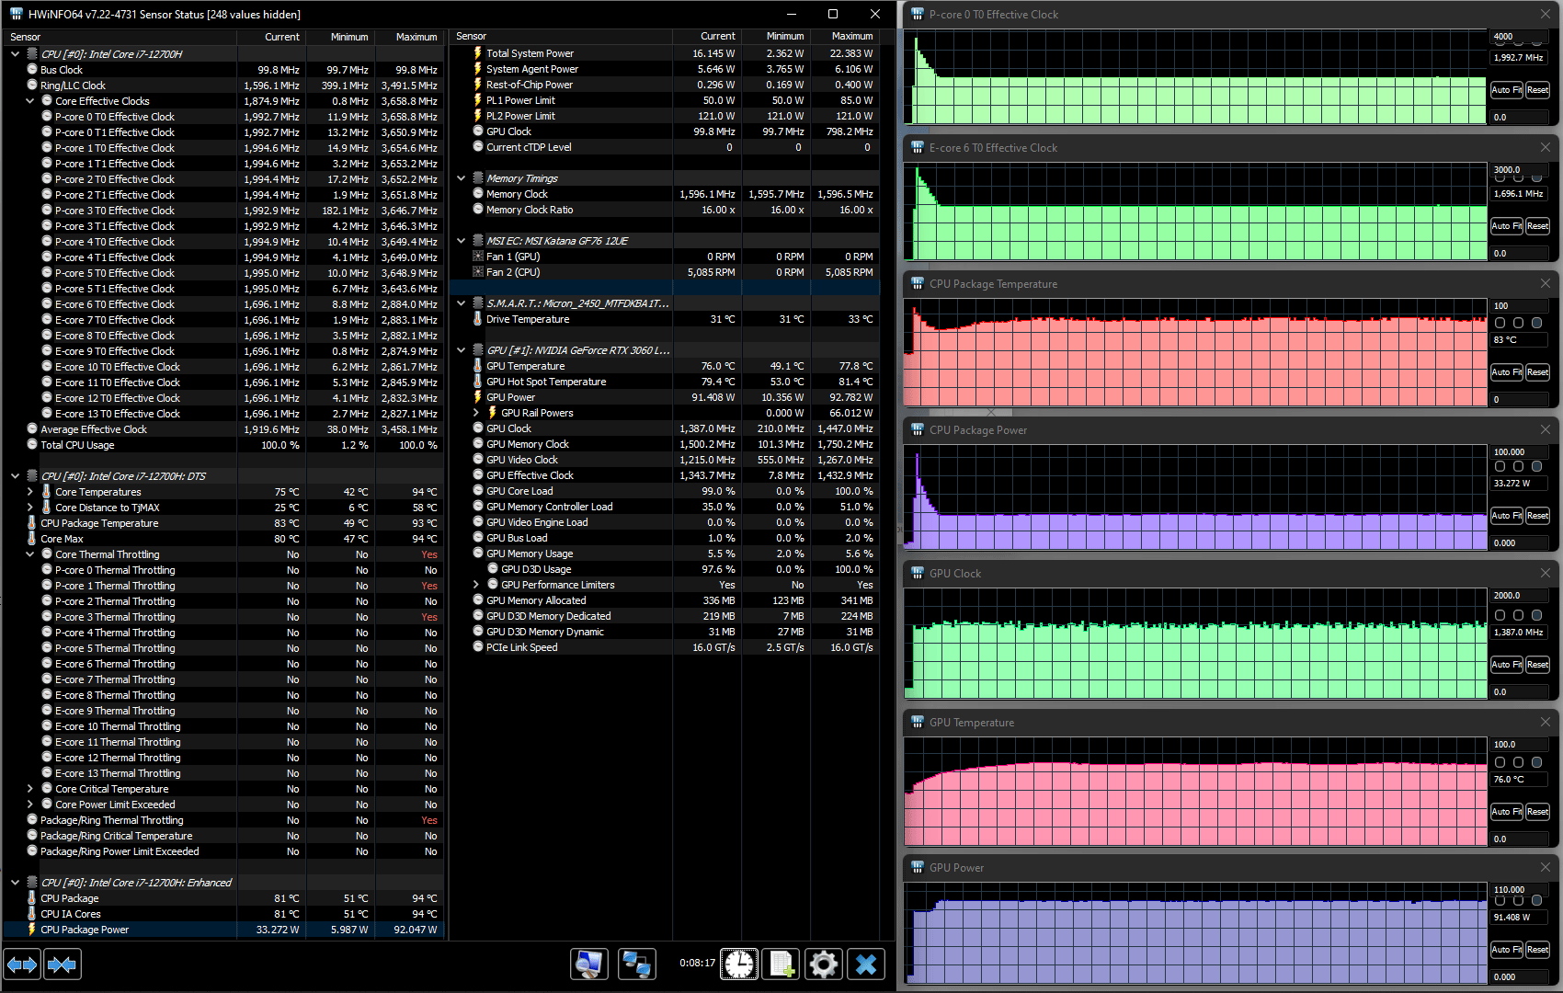Click the icon beside Memory Clock Ratio
Screen dimensions: 1563x993
478,209
